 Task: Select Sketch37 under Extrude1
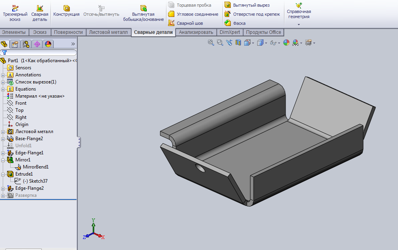click(x=35, y=181)
